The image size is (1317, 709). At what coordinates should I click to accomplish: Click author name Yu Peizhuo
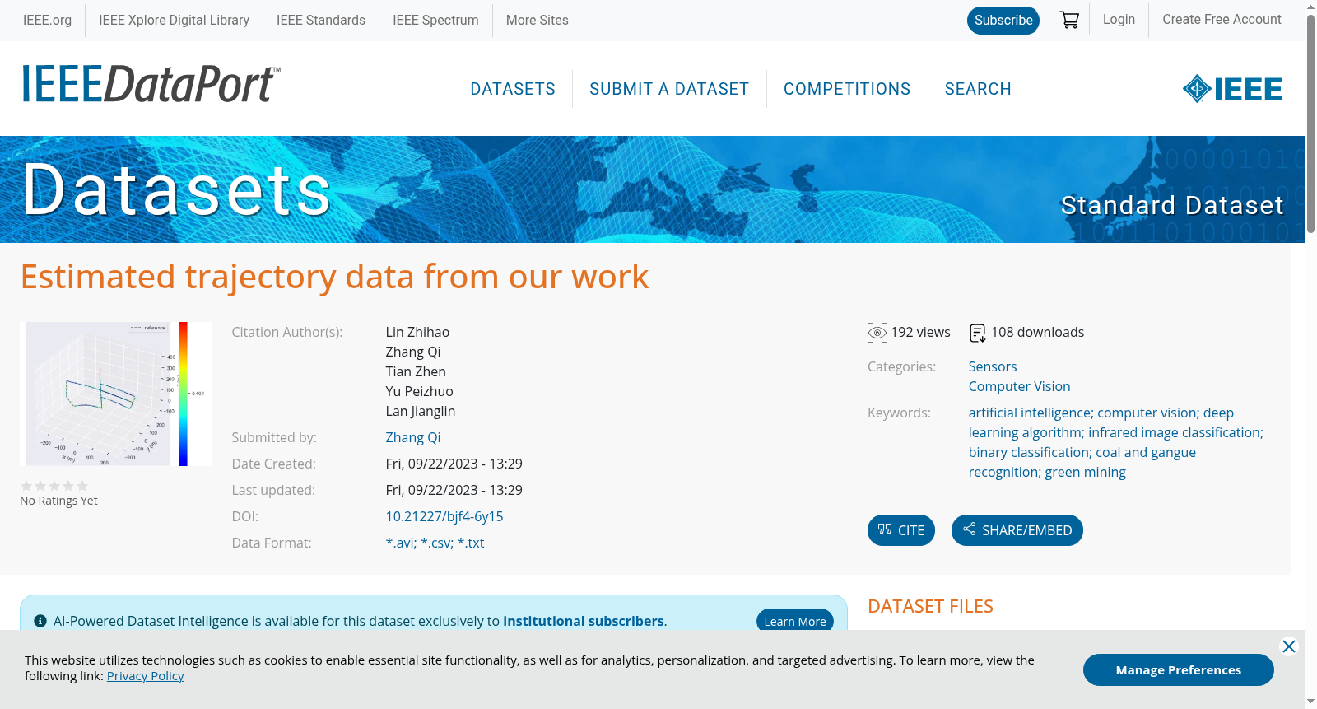pyautogui.click(x=419, y=391)
